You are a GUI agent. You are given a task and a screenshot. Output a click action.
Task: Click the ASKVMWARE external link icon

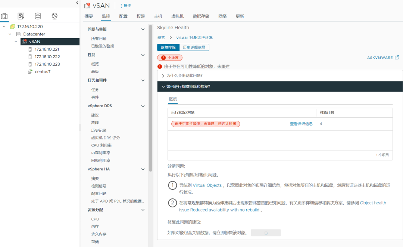[397, 58]
